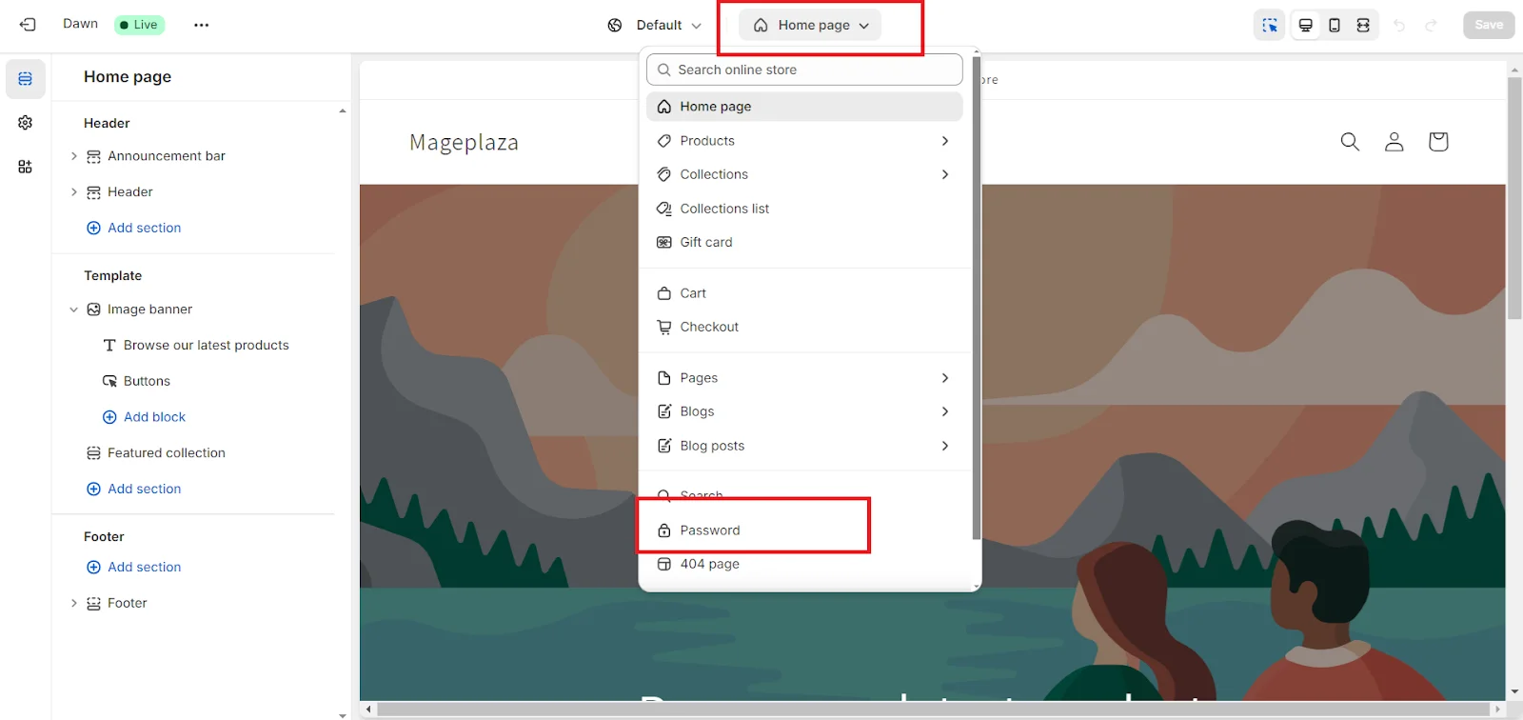
Task: Switch to desktop preview icon
Action: pos(1306,26)
